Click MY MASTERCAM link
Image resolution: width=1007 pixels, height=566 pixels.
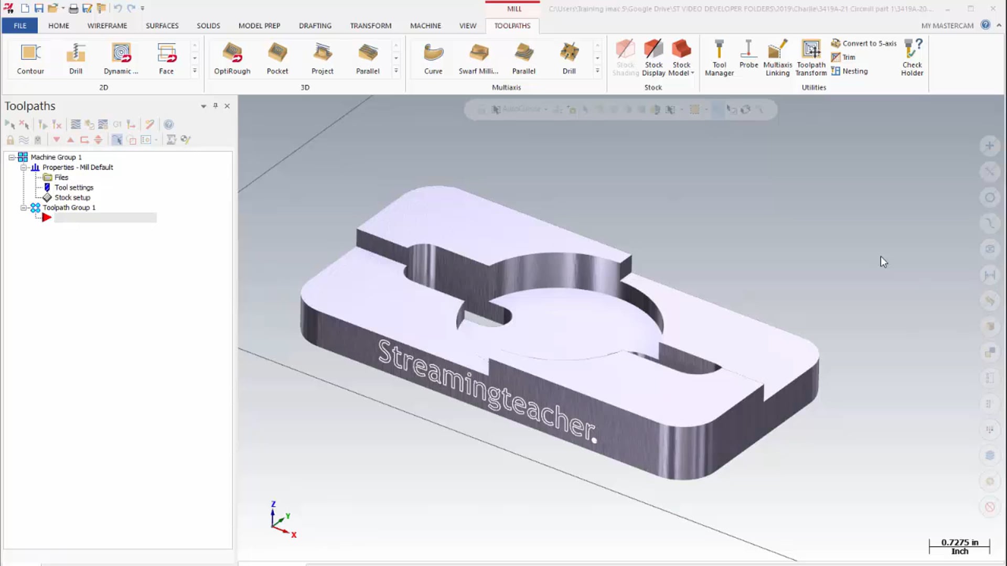pyautogui.click(x=947, y=26)
